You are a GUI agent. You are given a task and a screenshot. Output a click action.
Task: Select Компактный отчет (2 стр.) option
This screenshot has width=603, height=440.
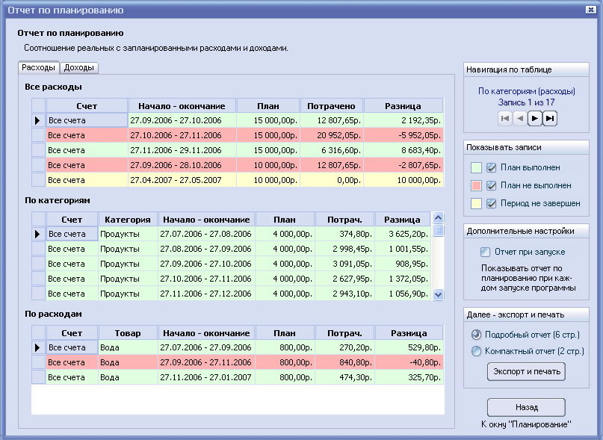tap(476, 351)
